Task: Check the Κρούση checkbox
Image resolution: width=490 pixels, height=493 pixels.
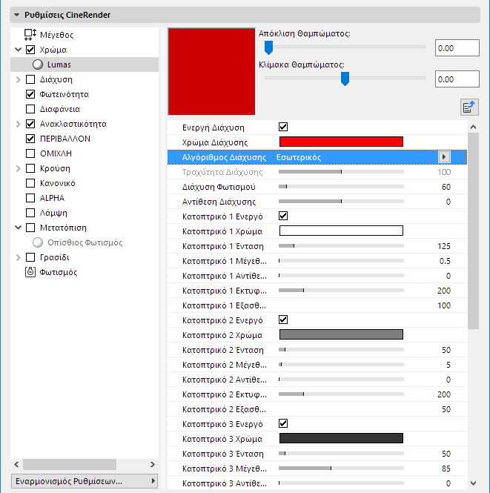Action: 30,168
